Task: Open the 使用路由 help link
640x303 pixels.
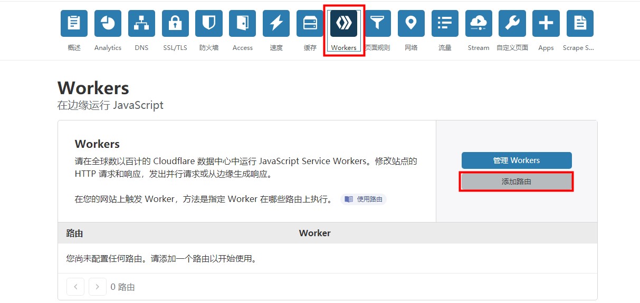Action: [x=364, y=199]
